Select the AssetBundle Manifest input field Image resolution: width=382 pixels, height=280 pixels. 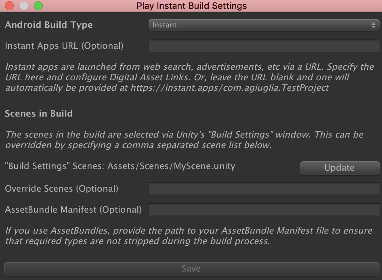pyautogui.click(x=264, y=210)
